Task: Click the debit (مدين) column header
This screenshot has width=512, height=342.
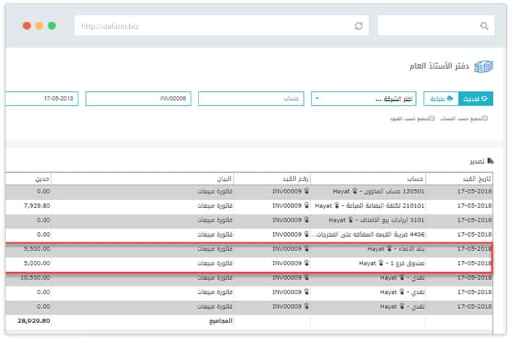Action: pyautogui.click(x=42, y=178)
